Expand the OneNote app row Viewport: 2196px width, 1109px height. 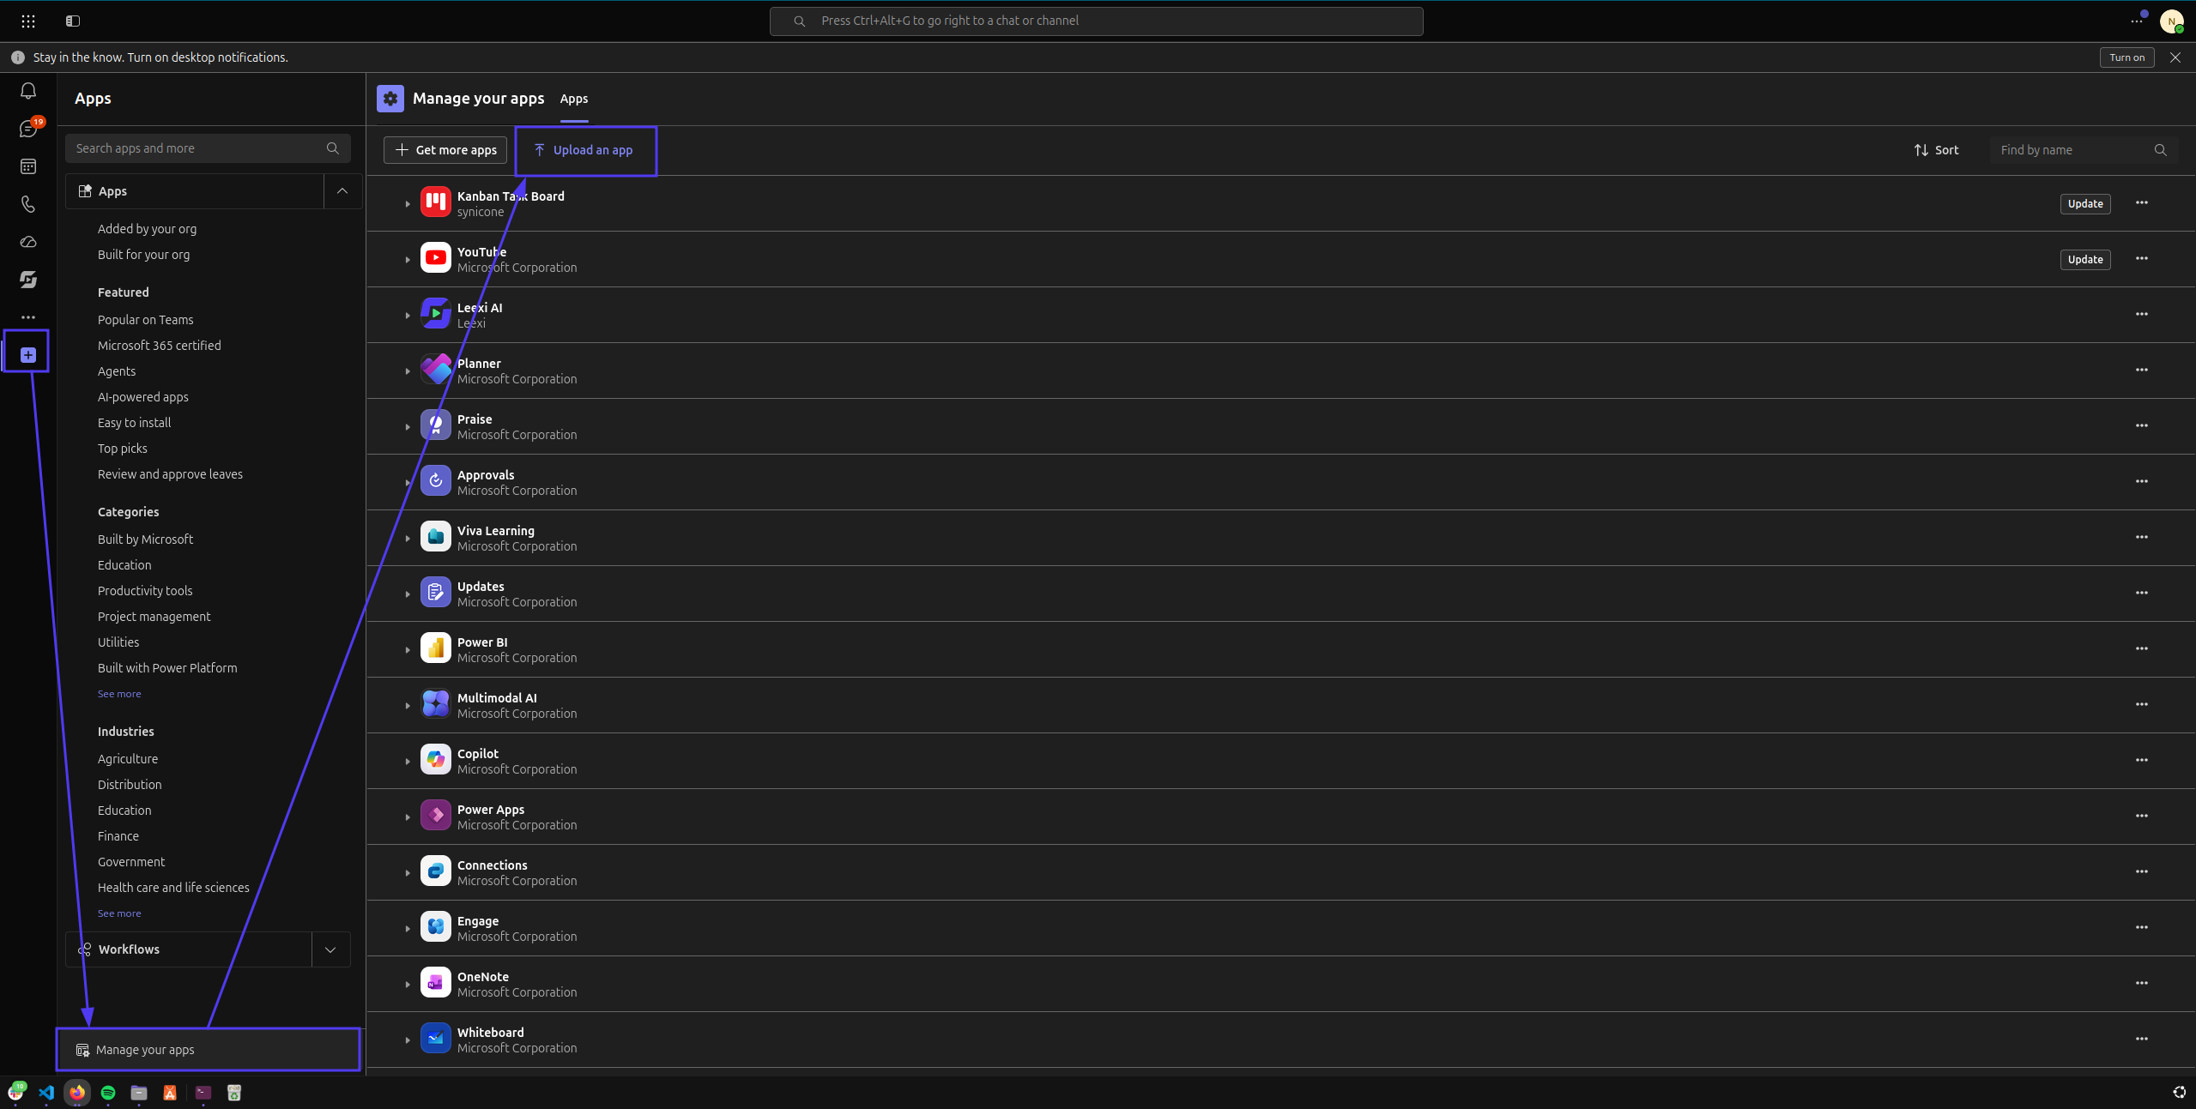coord(408,985)
